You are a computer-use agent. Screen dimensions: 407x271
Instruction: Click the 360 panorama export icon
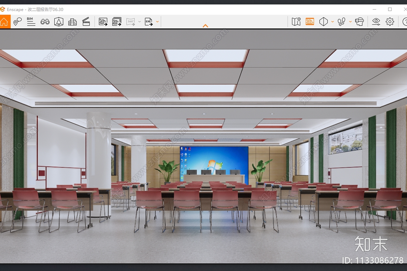[x=131, y=22]
